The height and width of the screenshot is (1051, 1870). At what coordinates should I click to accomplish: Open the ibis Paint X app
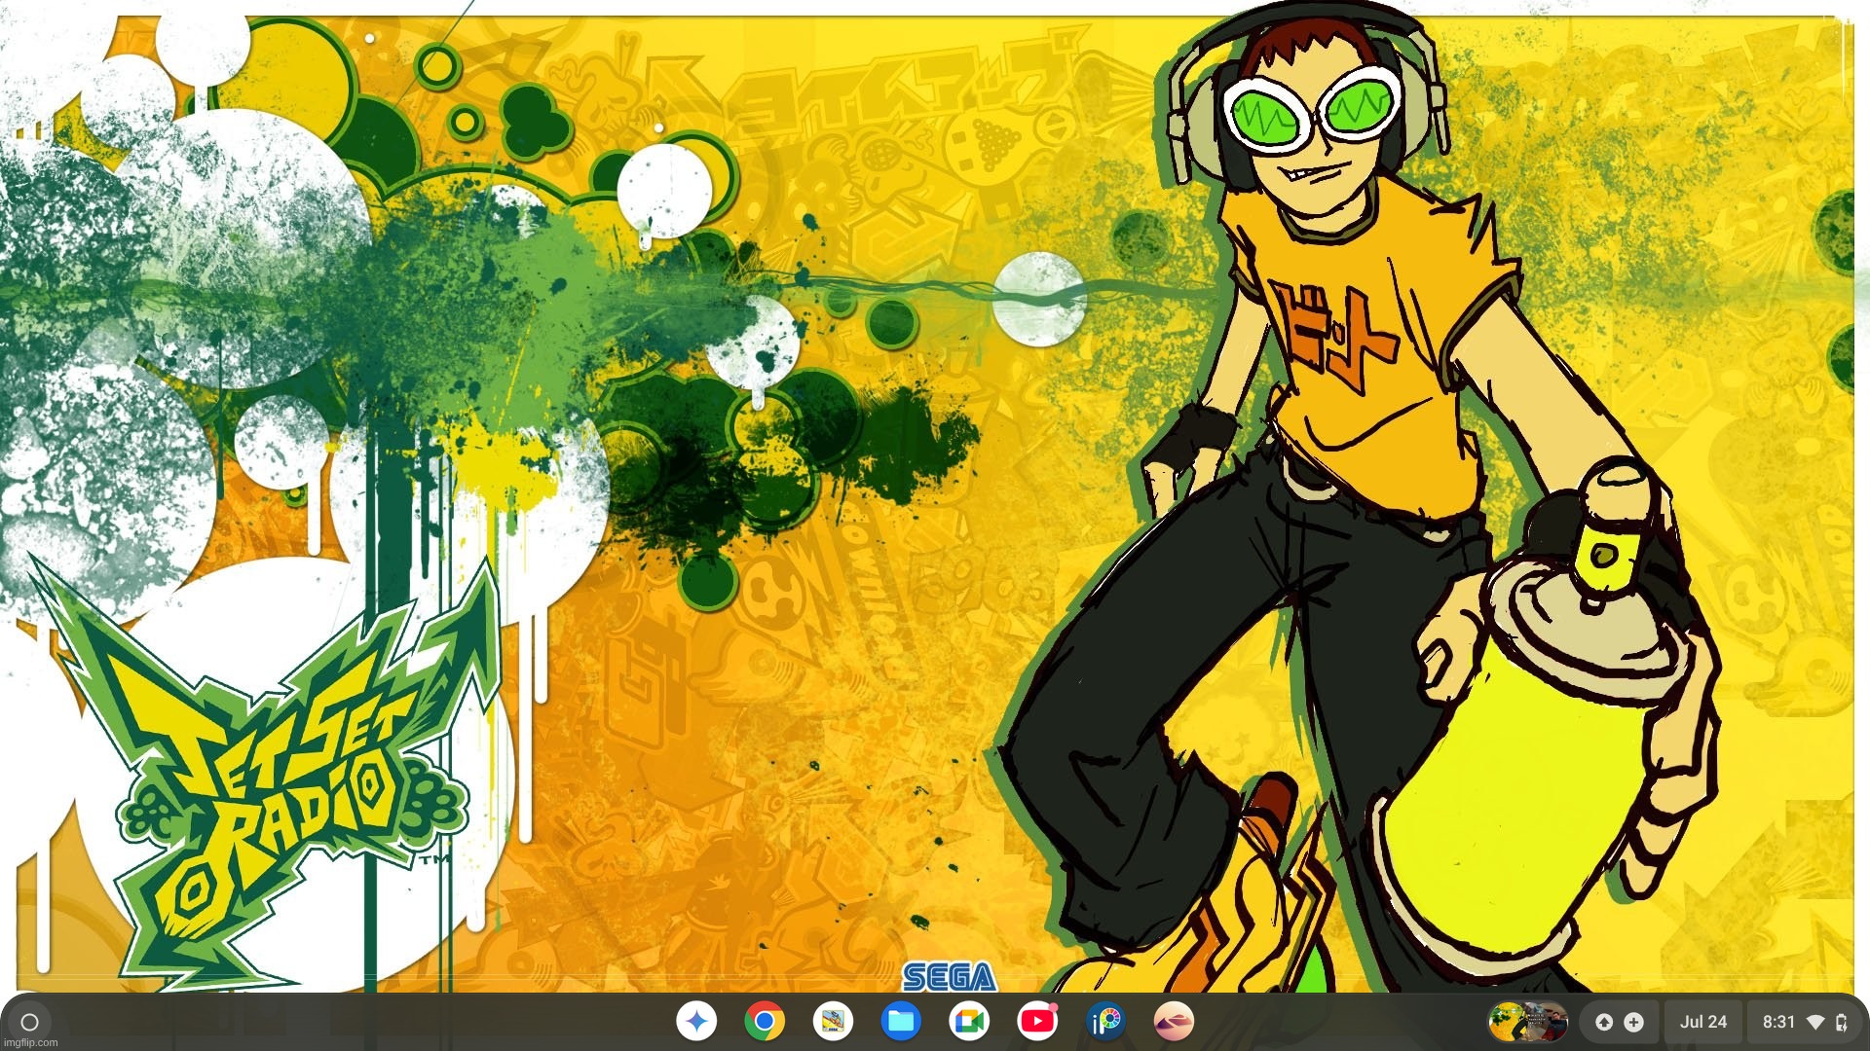(x=1104, y=1022)
